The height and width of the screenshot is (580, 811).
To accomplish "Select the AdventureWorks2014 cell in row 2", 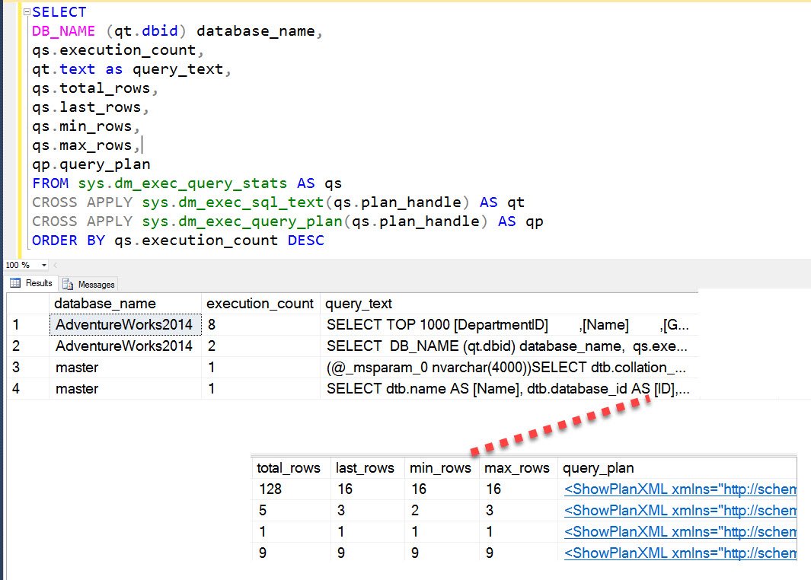I will (x=125, y=346).
